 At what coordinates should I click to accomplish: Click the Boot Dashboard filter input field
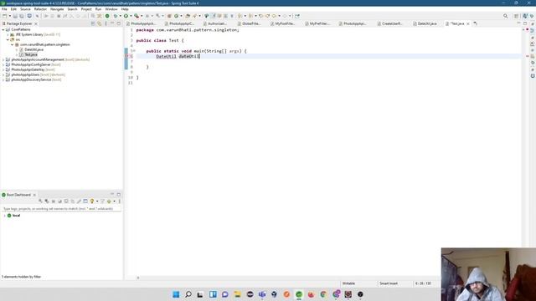[61, 208]
